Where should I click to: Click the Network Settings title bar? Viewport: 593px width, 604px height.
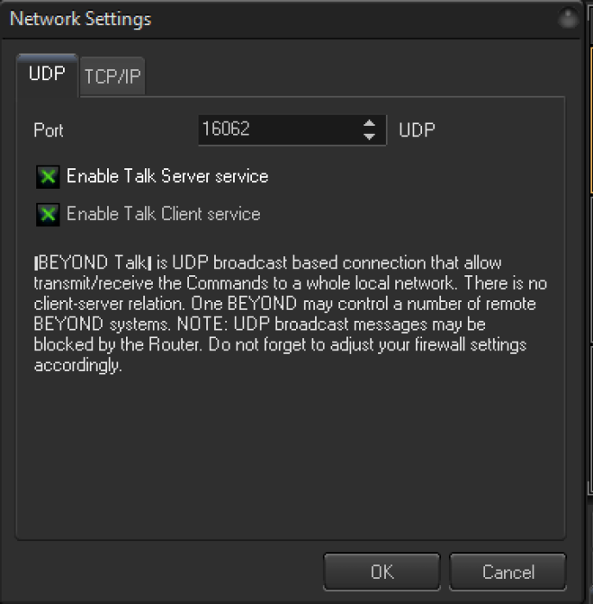[x=259, y=19]
